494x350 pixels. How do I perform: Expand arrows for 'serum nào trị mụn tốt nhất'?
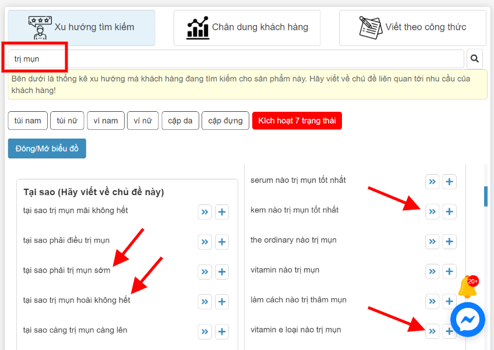(x=432, y=182)
